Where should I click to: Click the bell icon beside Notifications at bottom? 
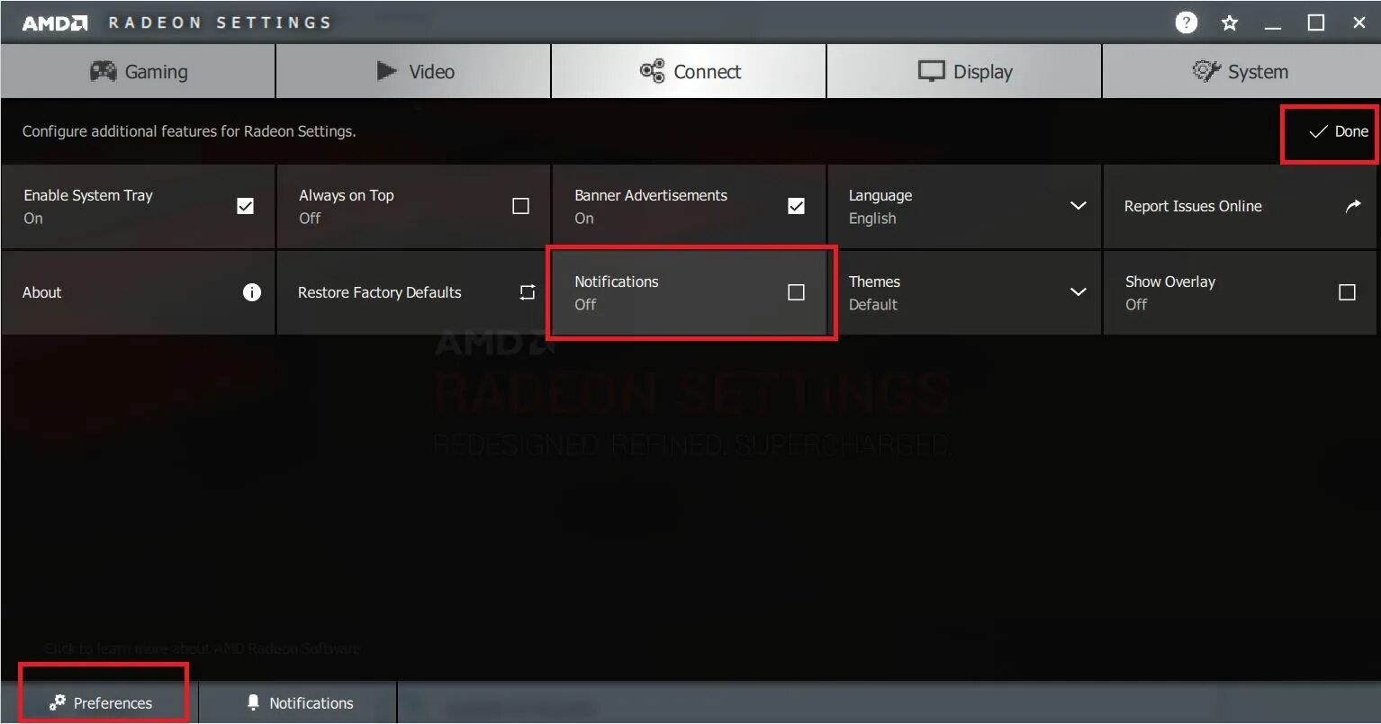point(254,702)
